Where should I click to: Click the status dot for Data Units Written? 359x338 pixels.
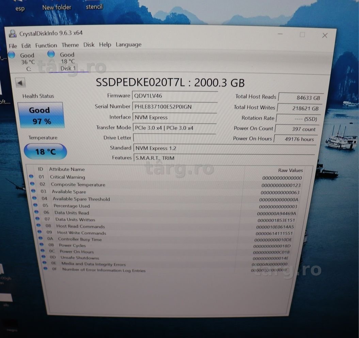click(x=37, y=219)
